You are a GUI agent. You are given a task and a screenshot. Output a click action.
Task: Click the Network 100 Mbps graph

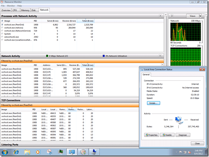(x=185, y=32)
